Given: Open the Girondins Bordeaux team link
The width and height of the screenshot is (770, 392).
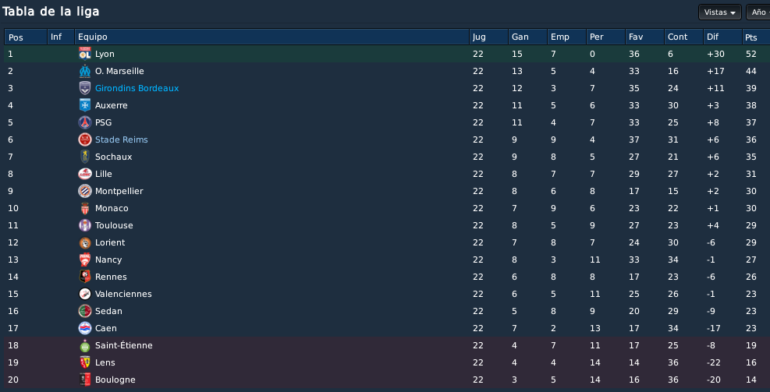Looking at the screenshot, I should point(137,88).
